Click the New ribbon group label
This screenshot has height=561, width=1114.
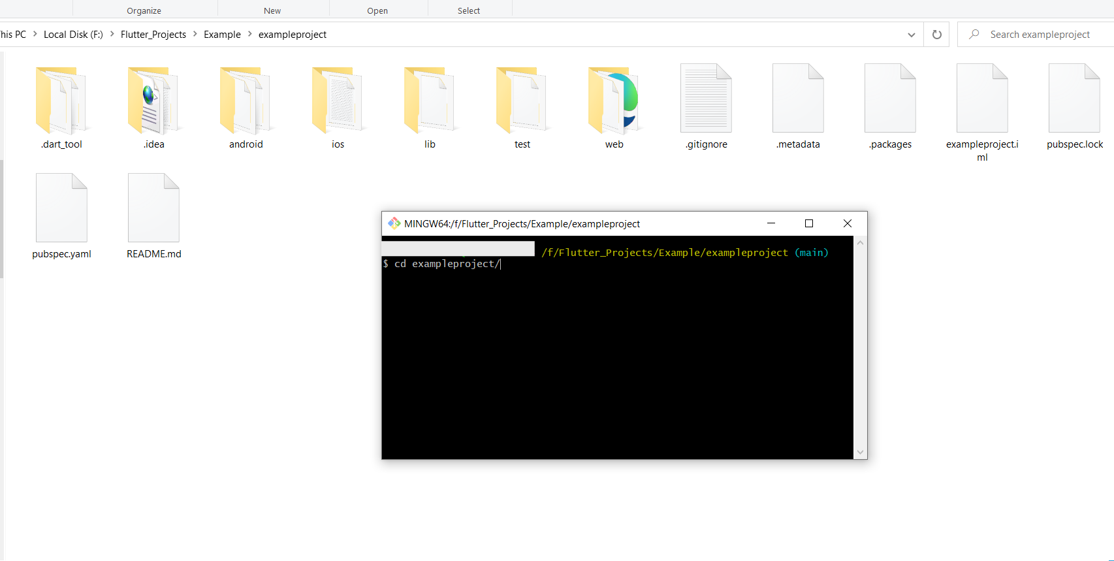coord(272,10)
